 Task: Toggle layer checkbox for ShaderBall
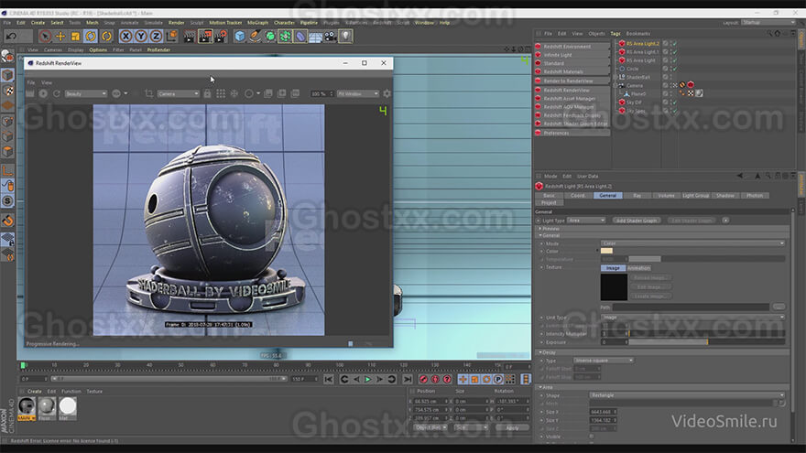pyautogui.click(x=666, y=77)
